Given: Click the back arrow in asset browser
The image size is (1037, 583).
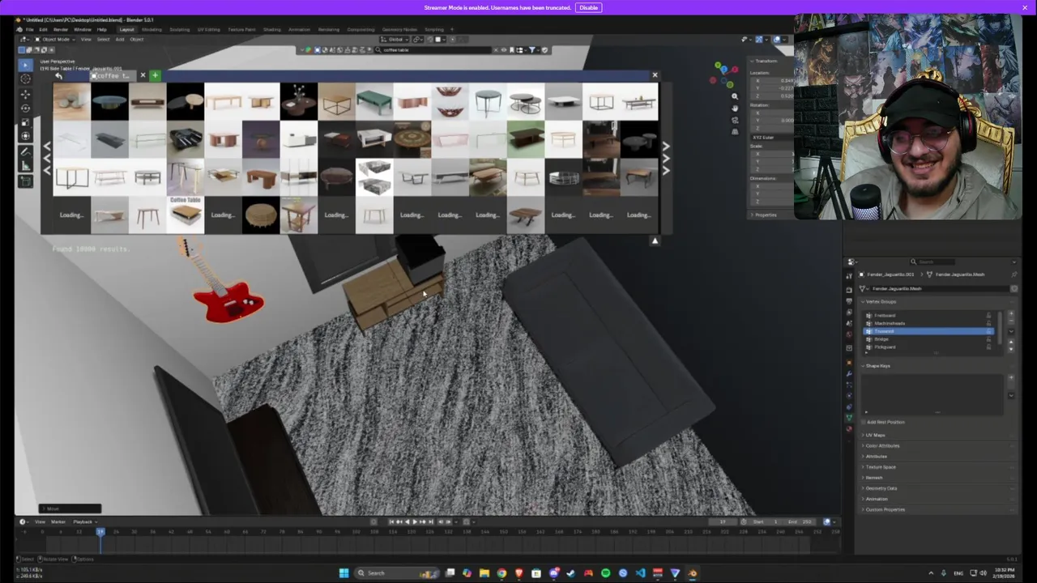Looking at the screenshot, I should click(58, 75).
